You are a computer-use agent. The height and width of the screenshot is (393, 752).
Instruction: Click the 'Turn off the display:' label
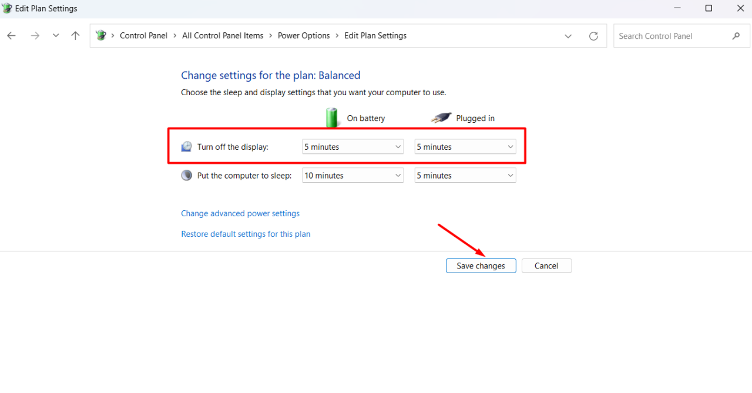coord(233,147)
